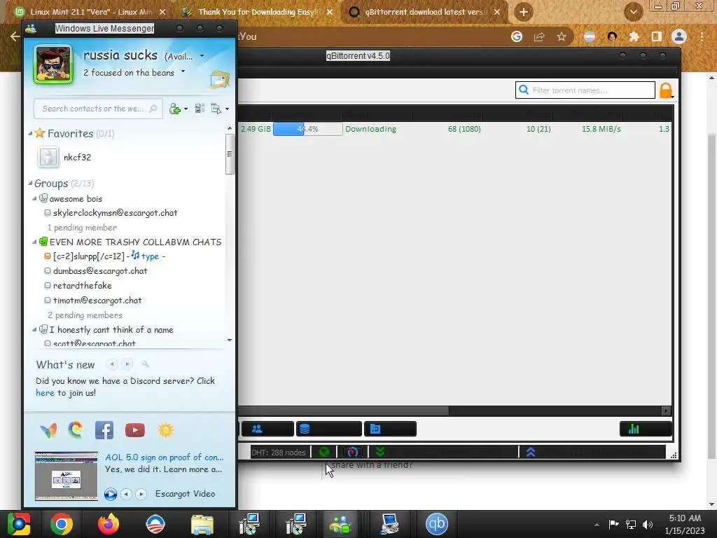Screen dimensions: 717x538
Task: Open AOL 5.0 sign on proof link
Action: tap(164, 457)
